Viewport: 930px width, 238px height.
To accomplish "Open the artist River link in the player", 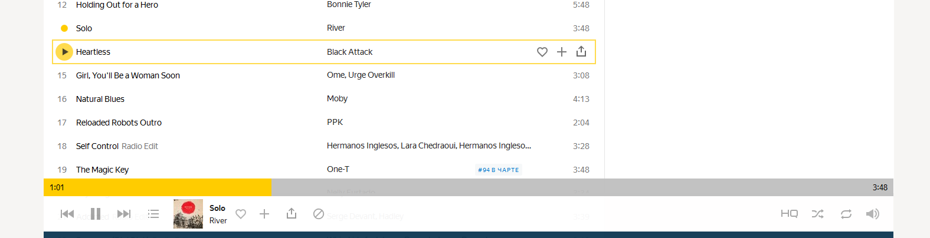I will (218, 220).
